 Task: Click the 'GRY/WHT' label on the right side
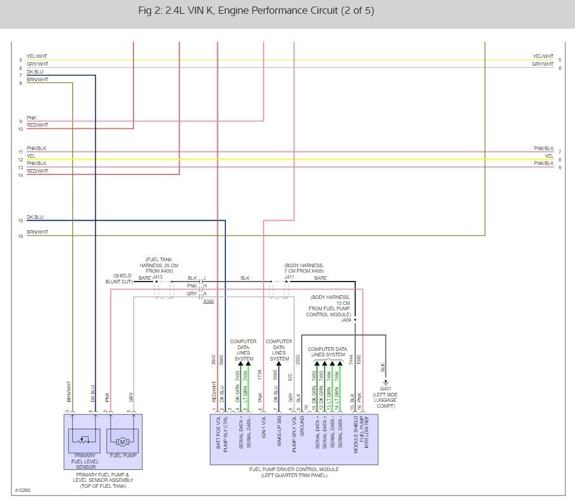(543, 64)
